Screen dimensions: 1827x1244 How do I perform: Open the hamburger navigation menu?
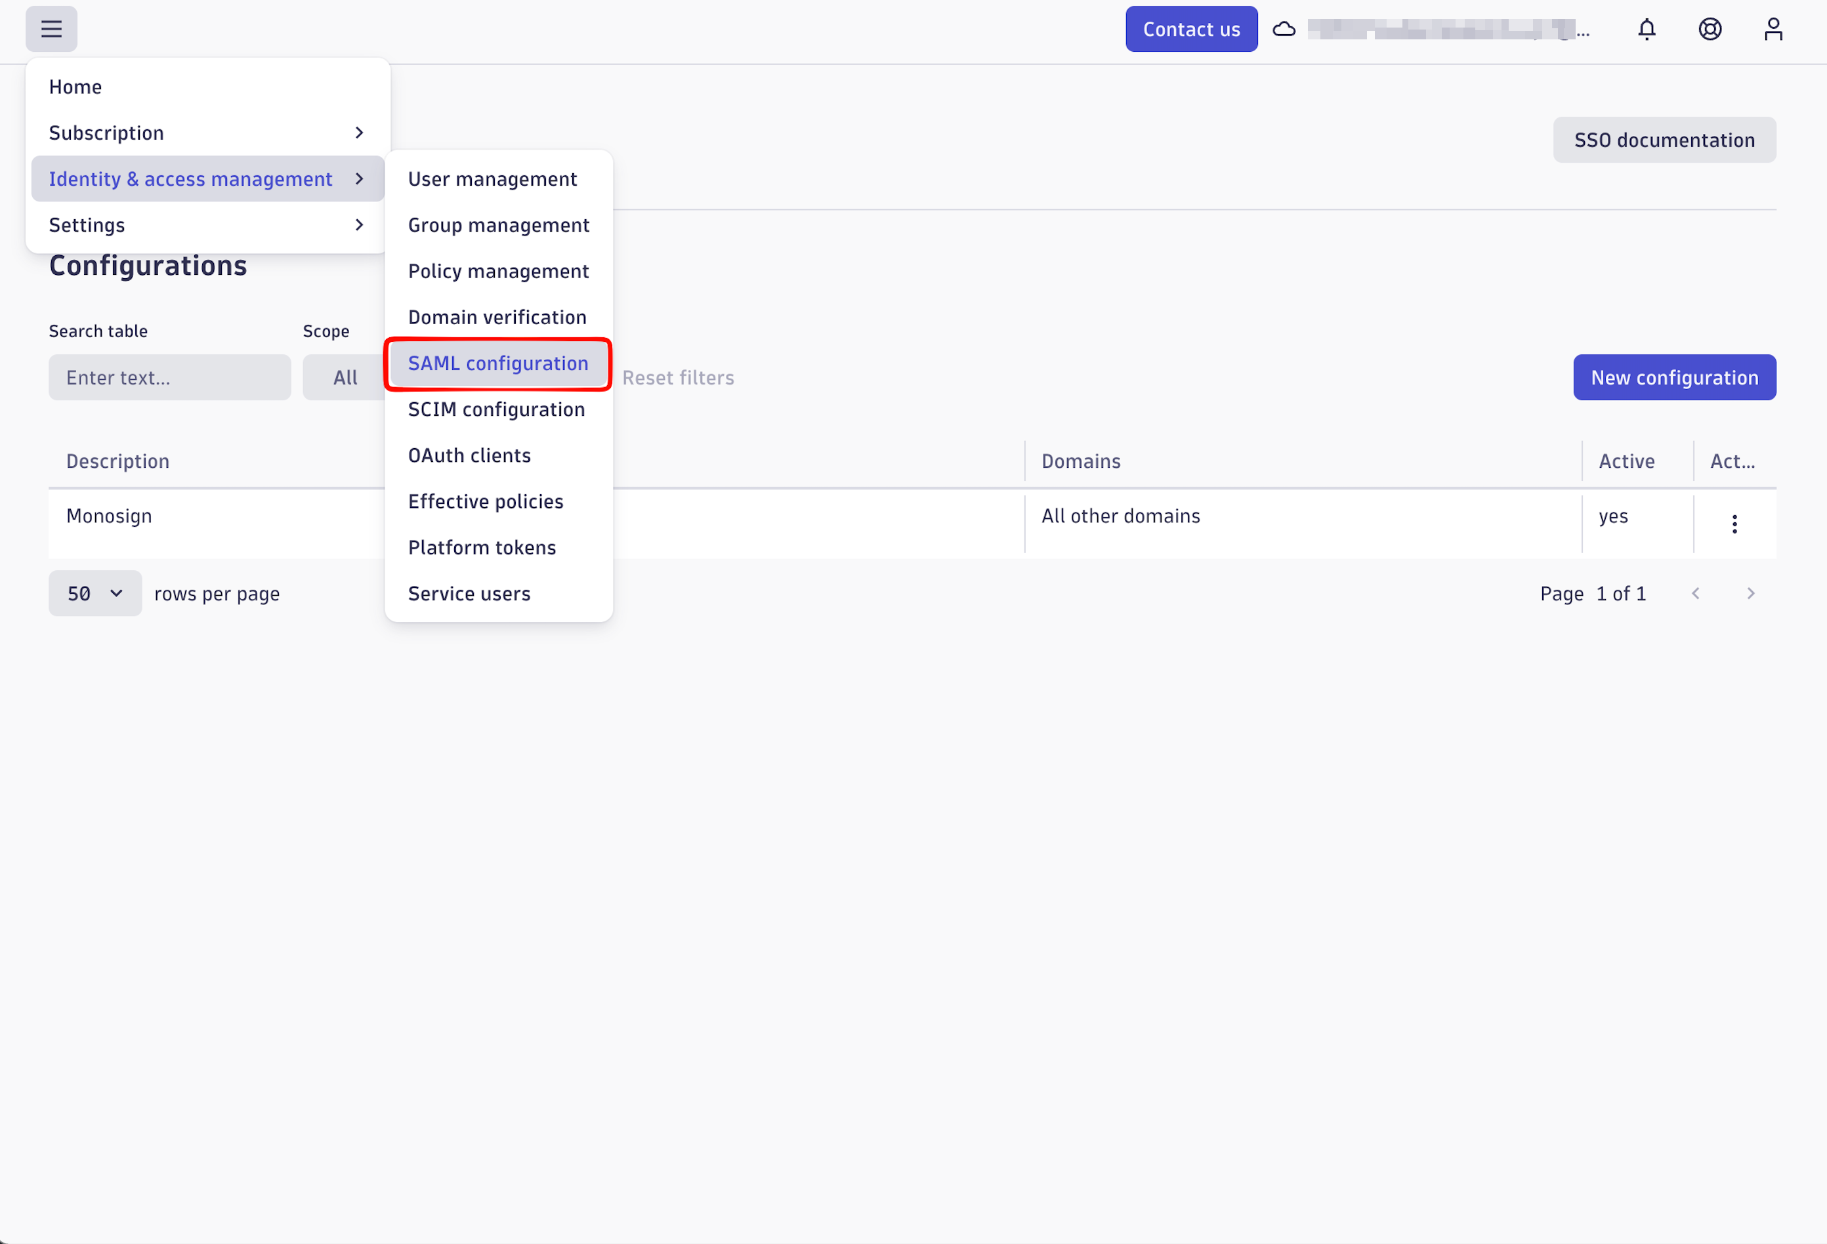pos(51,29)
